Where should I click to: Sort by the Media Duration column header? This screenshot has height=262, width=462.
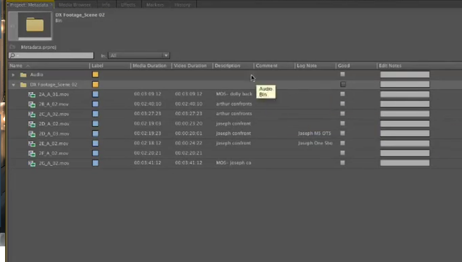[150, 66]
